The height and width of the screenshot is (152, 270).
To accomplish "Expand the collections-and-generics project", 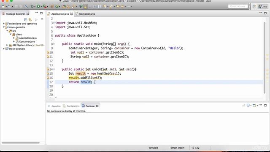I will (x=4, y=24).
